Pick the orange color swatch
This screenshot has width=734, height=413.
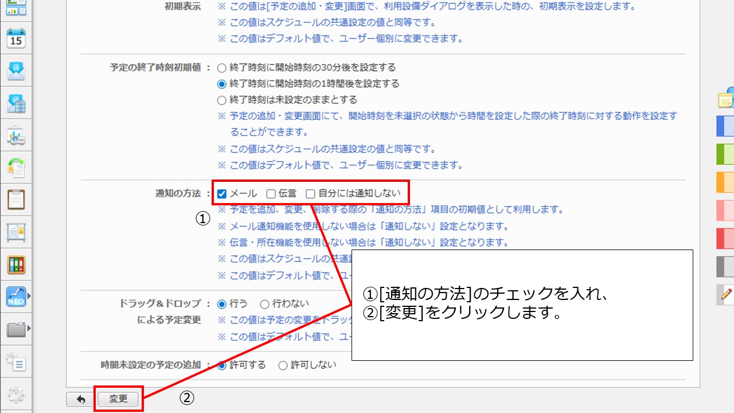pyautogui.click(x=725, y=182)
